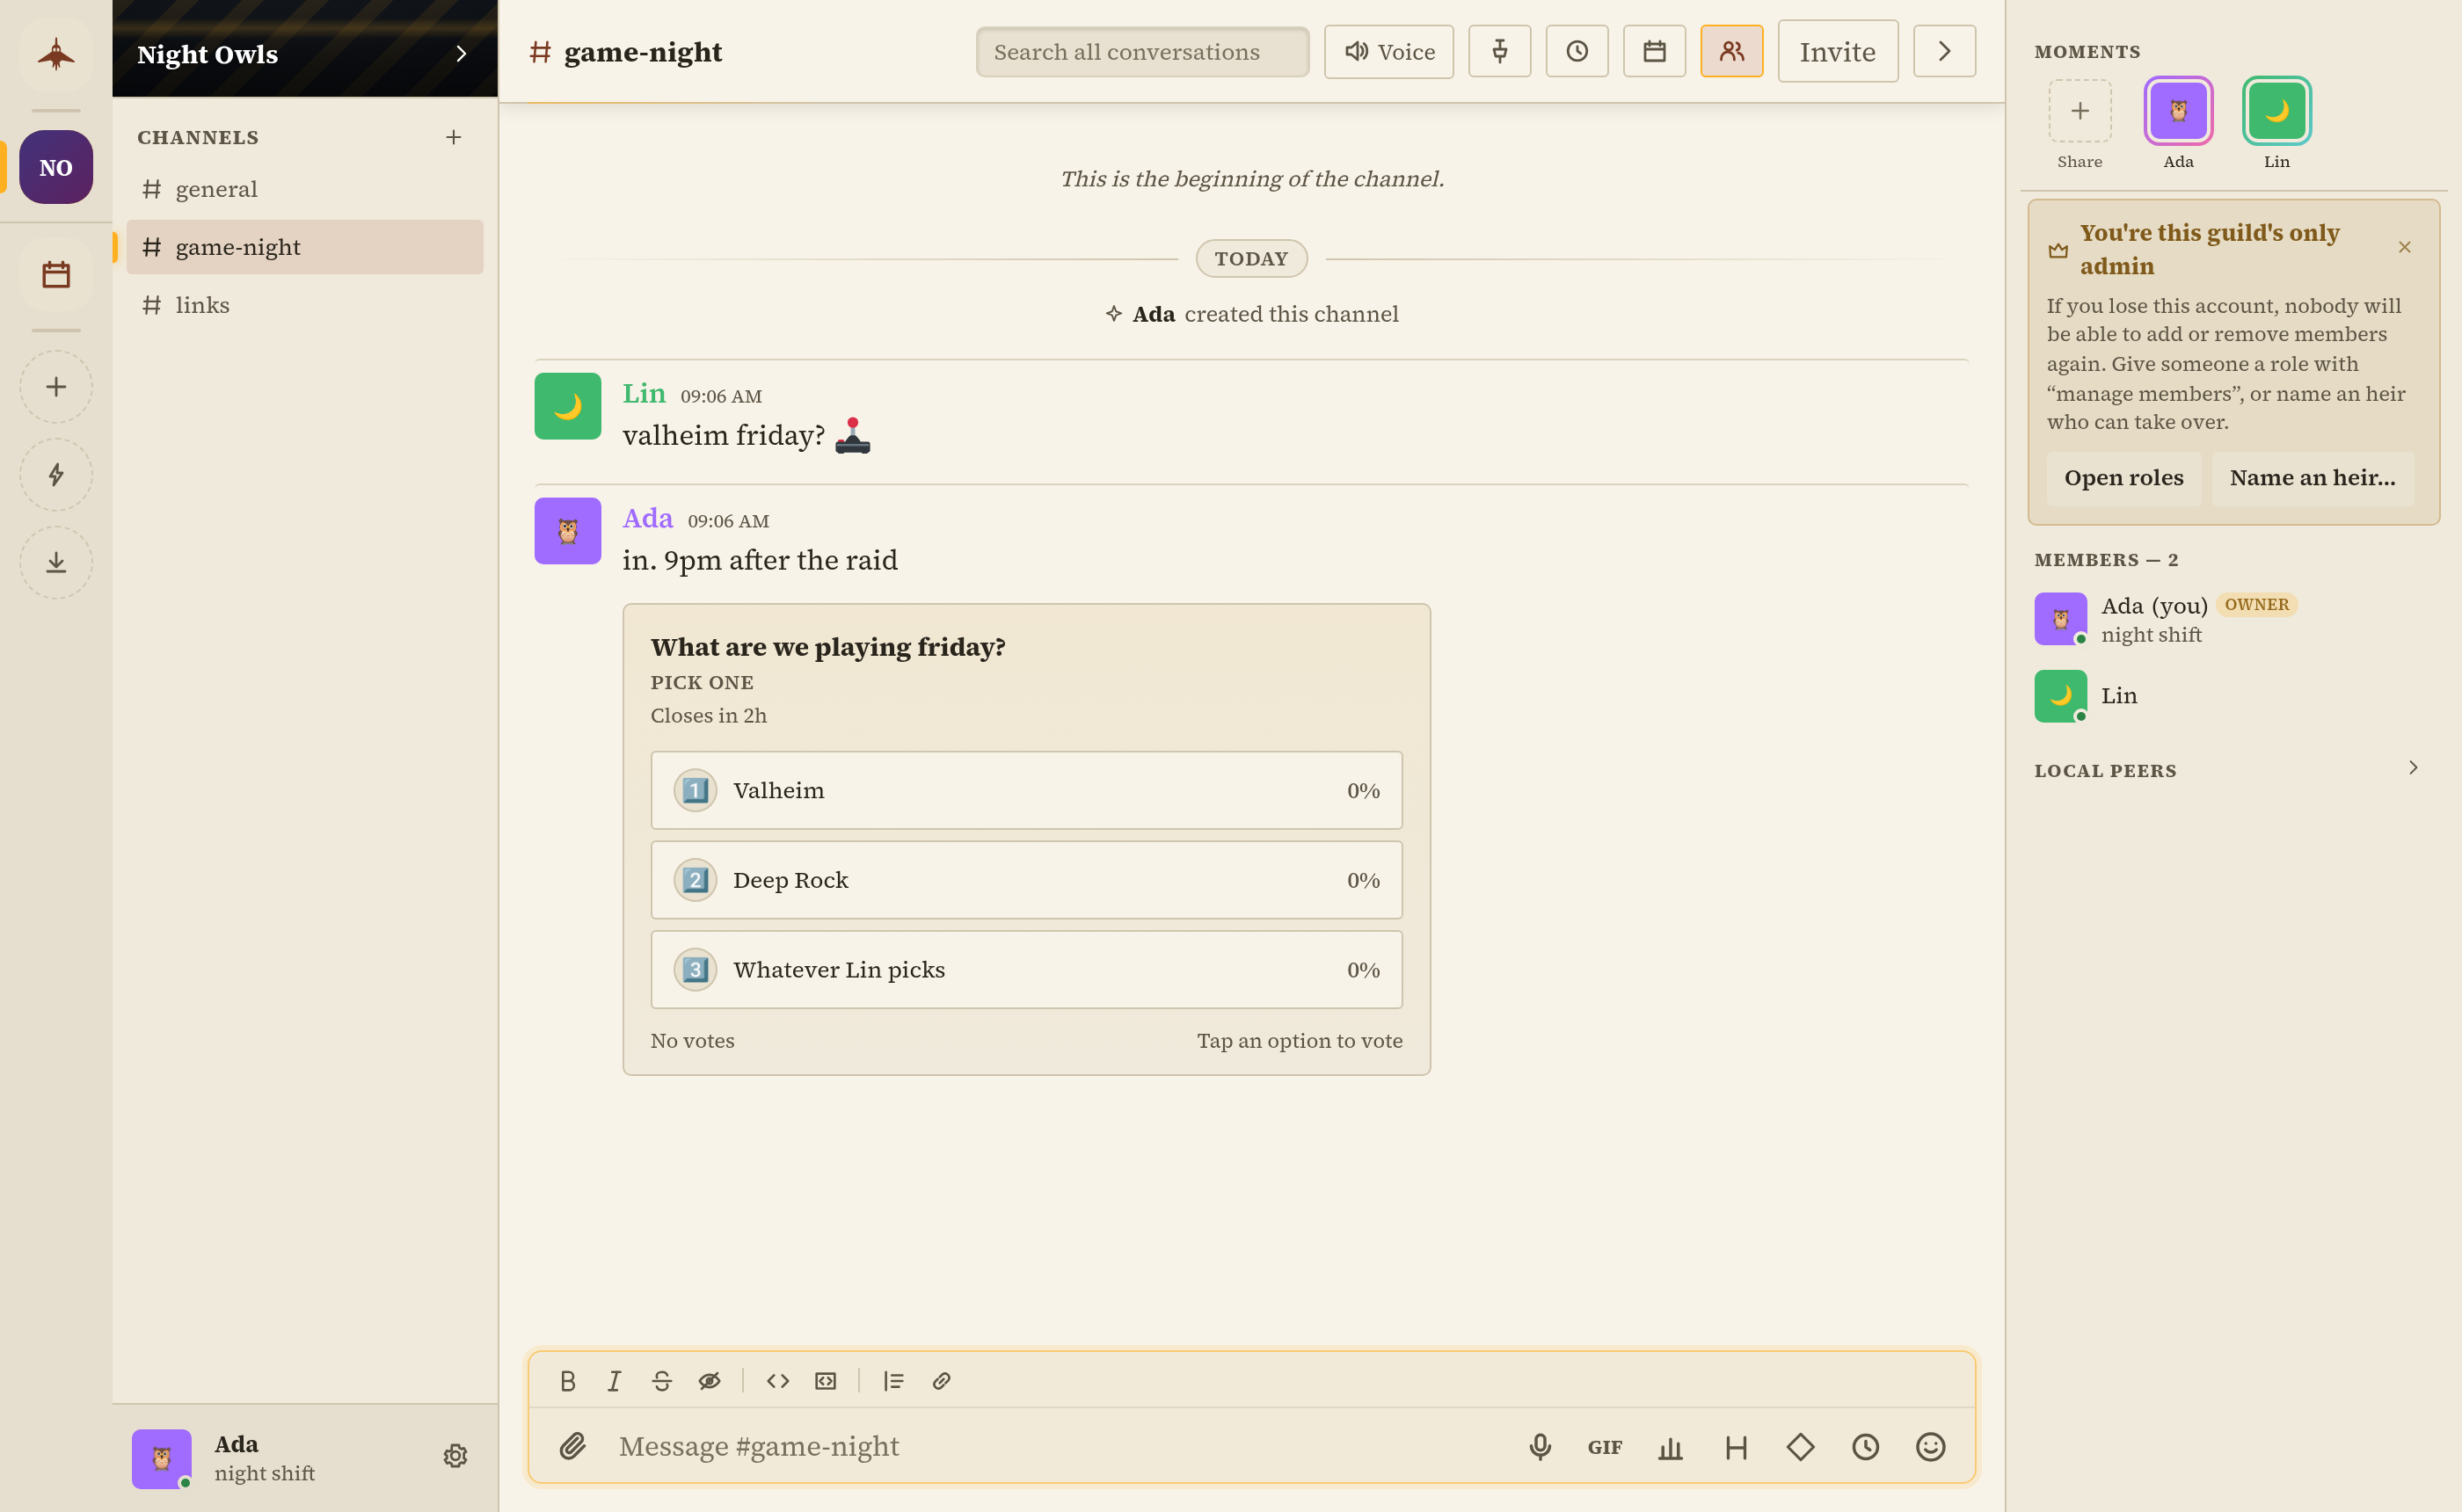
Task: Expand the Local Peers section
Action: point(2412,767)
